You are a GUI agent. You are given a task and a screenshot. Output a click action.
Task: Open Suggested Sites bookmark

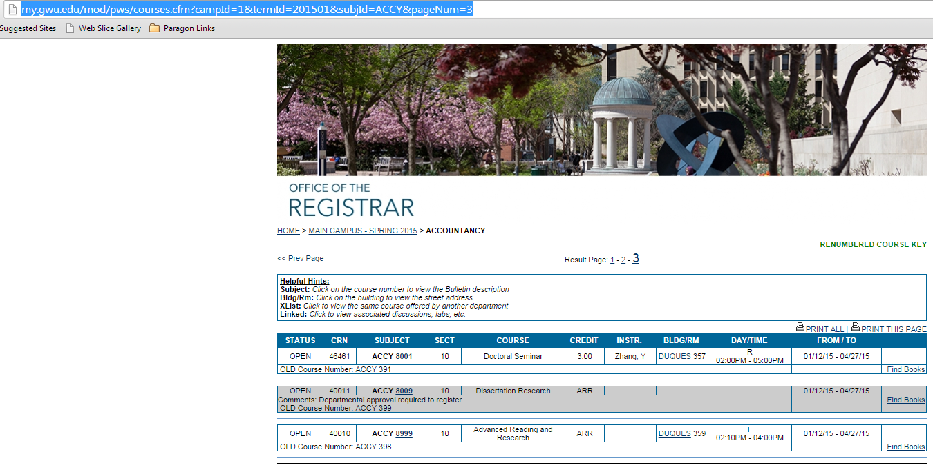point(28,28)
